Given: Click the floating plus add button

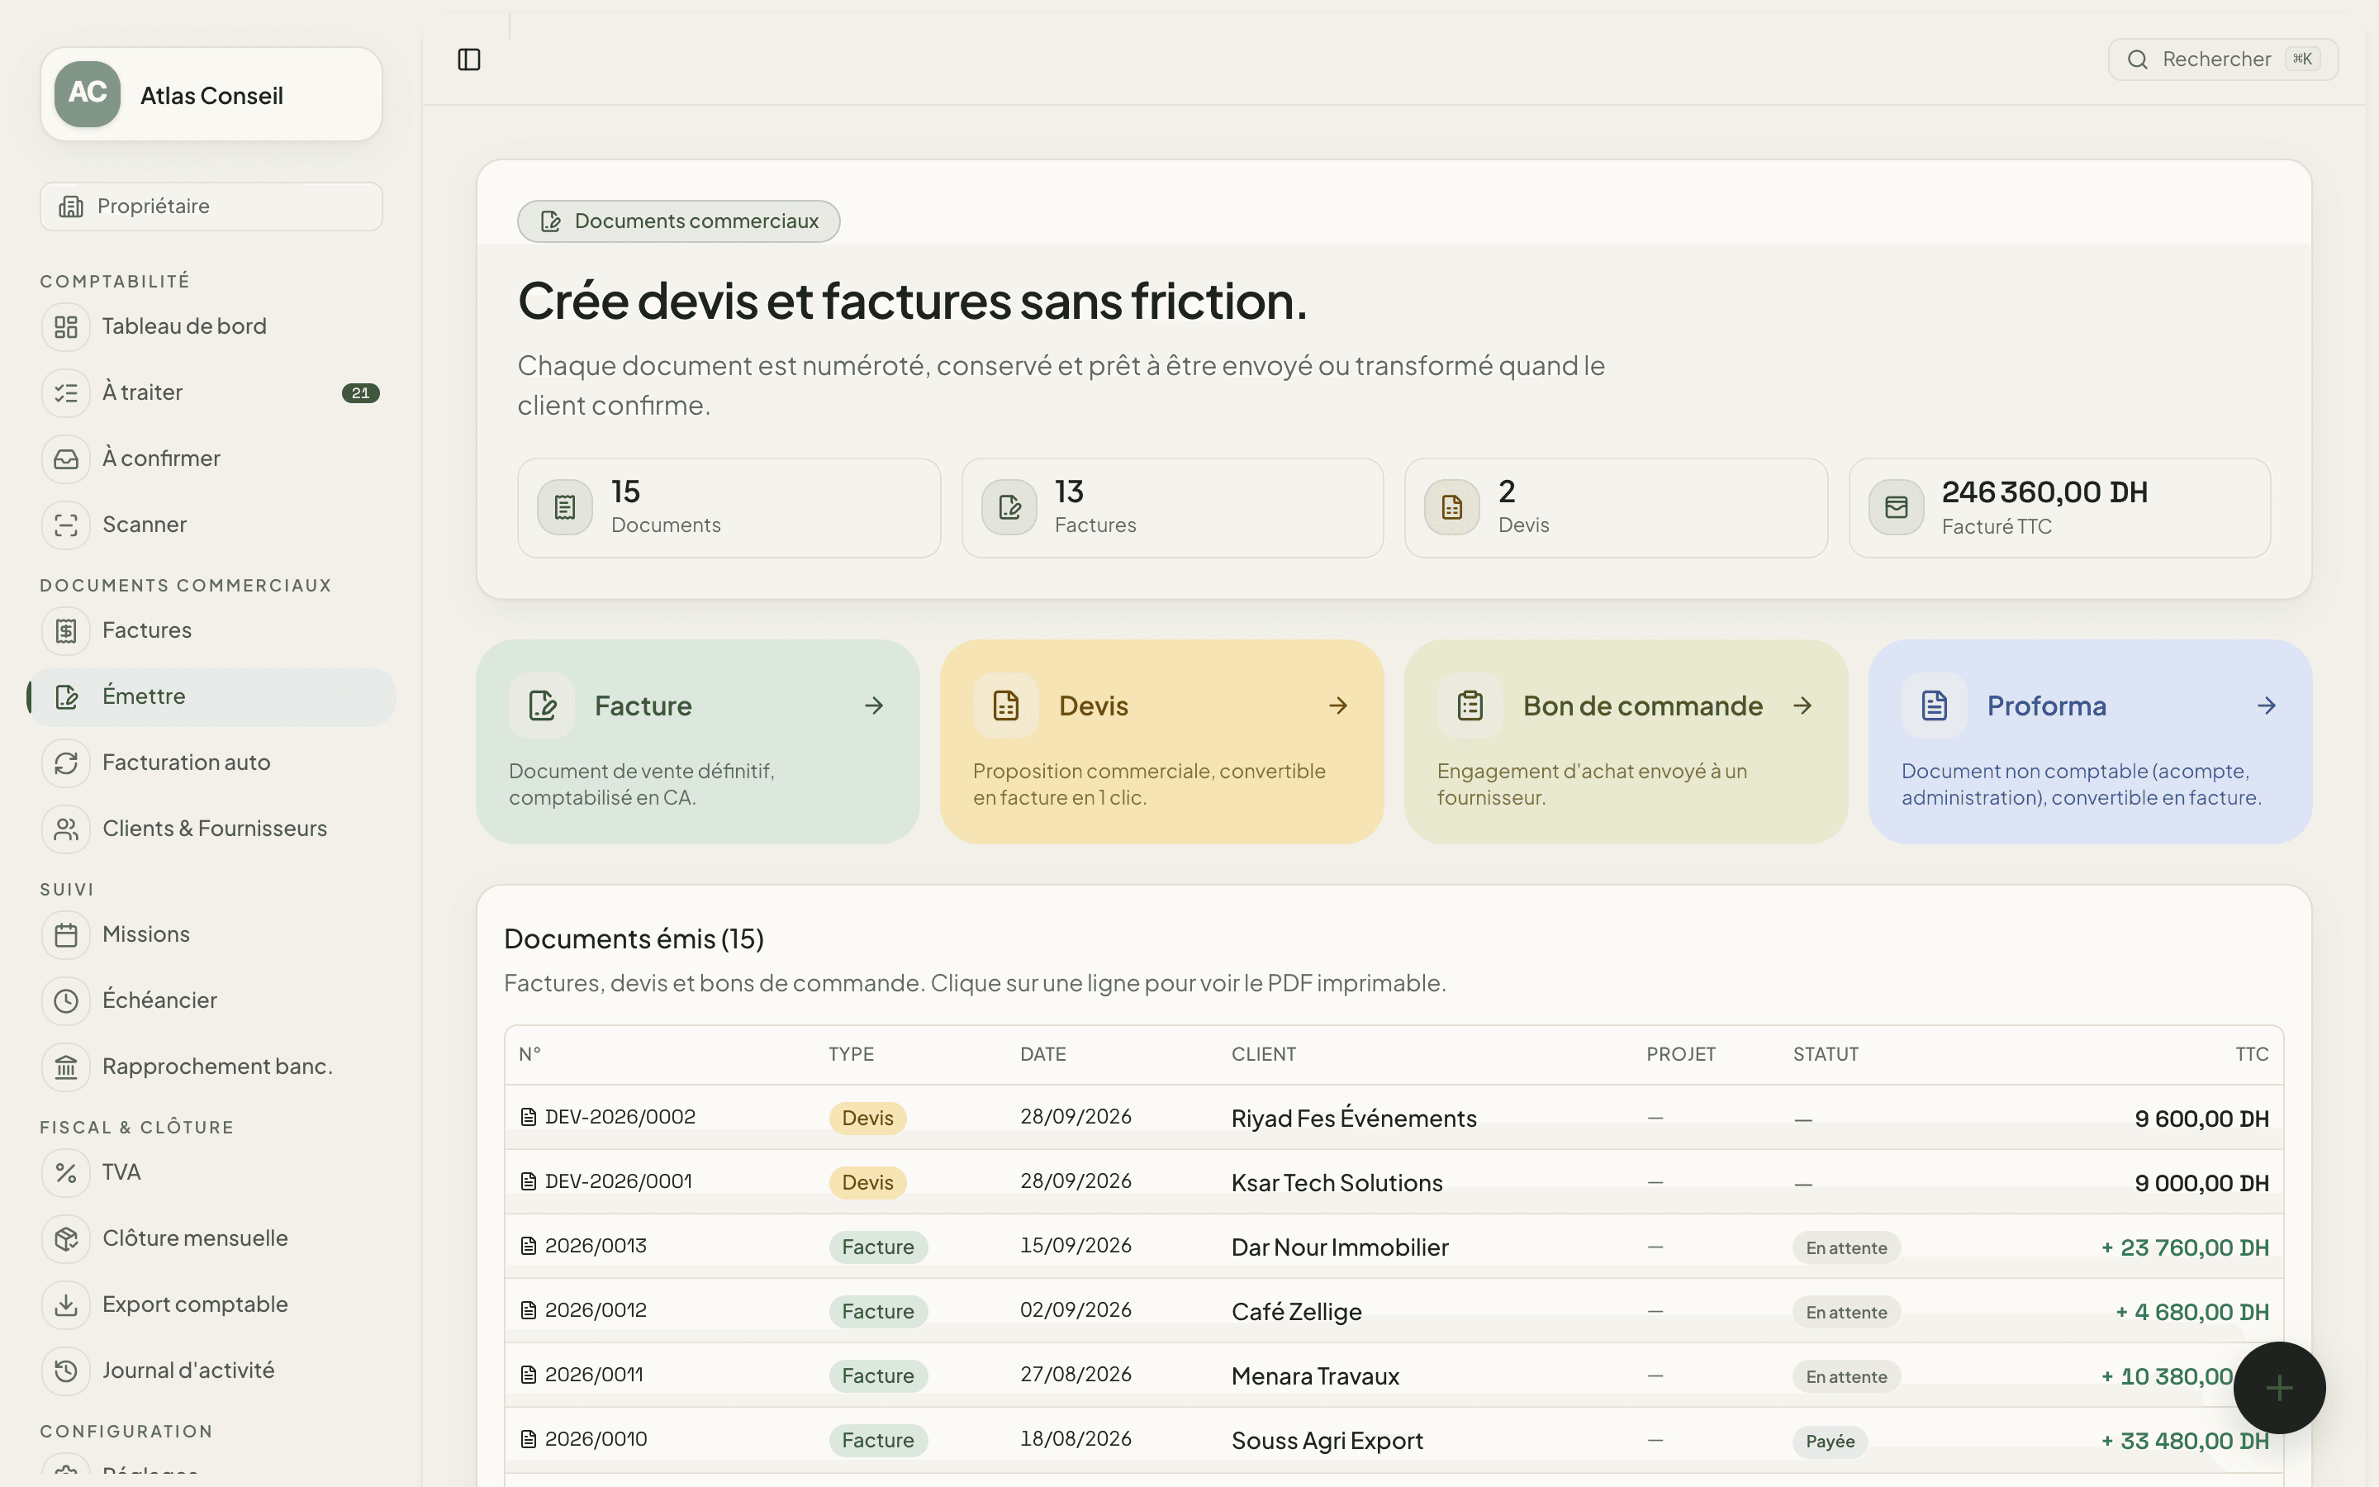Looking at the screenshot, I should pyautogui.click(x=2279, y=1388).
